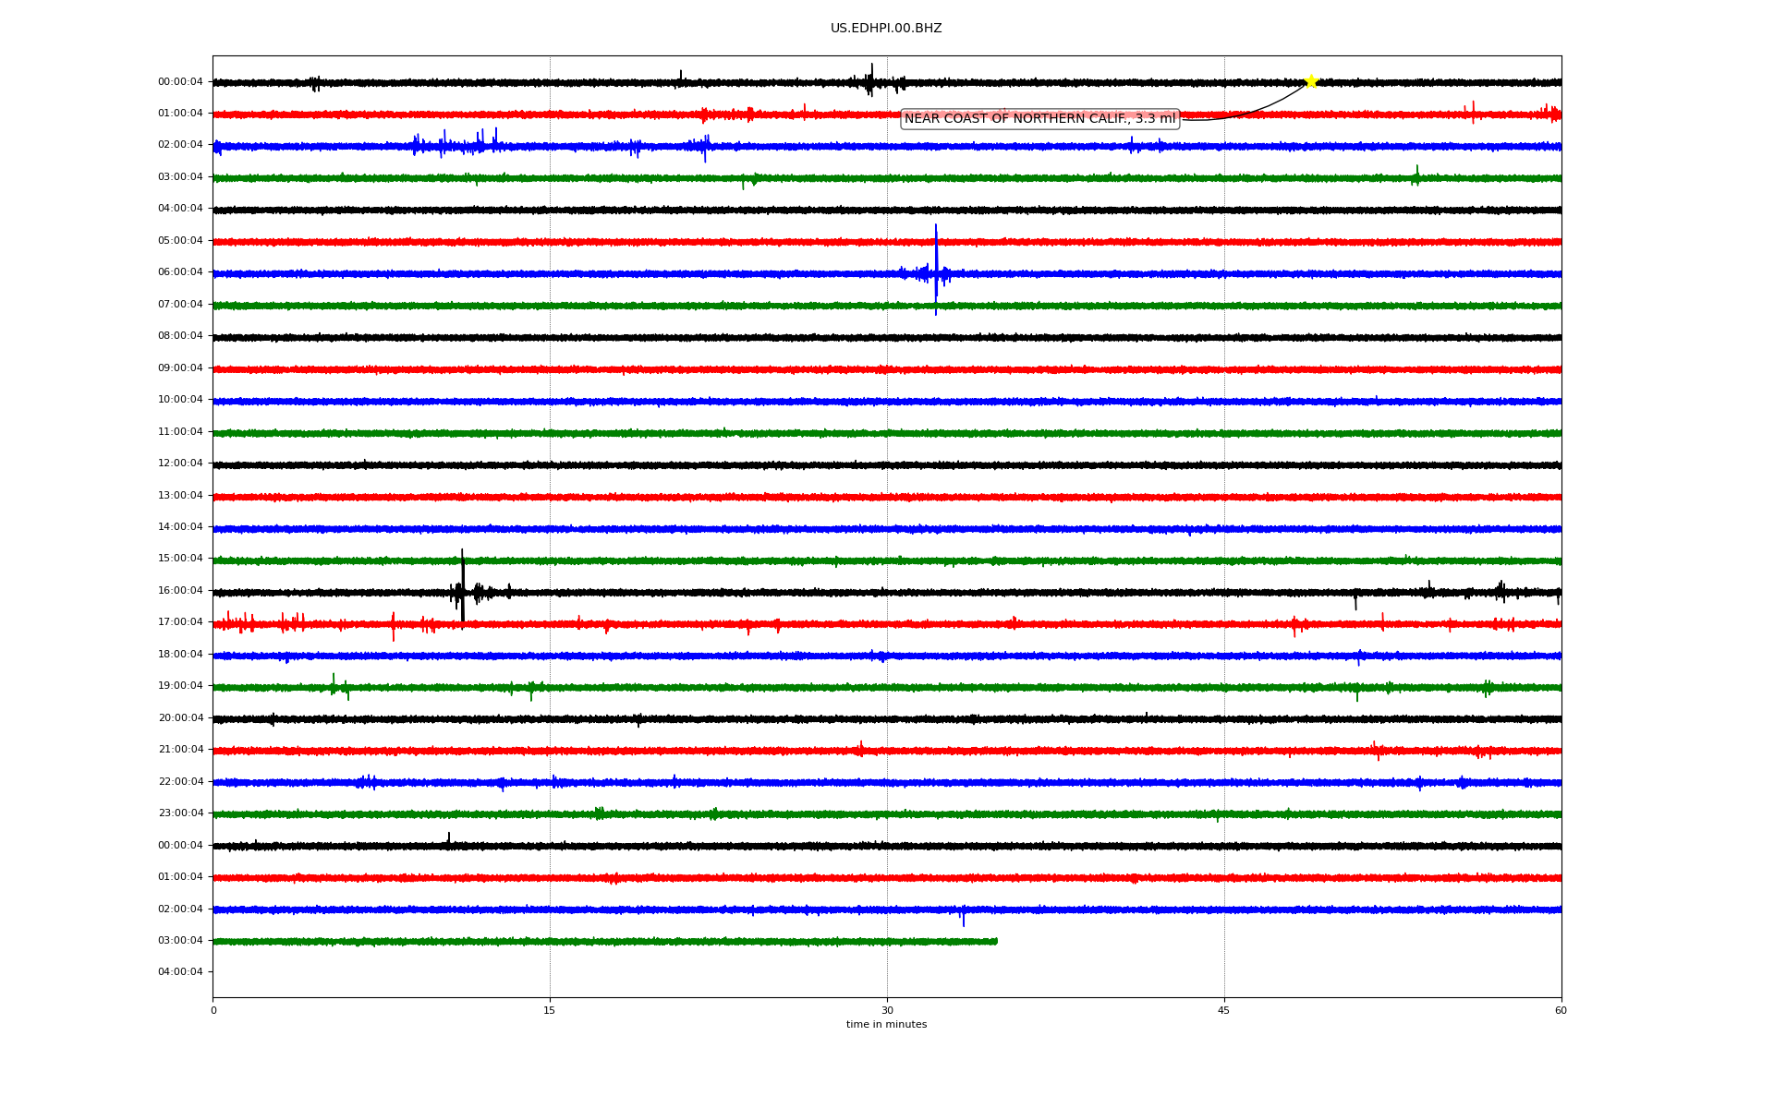Click the blue downward spike on 02:00:04 bottom trace
Screen dimensions: 1774x1108
pyautogui.click(x=964, y=918)
